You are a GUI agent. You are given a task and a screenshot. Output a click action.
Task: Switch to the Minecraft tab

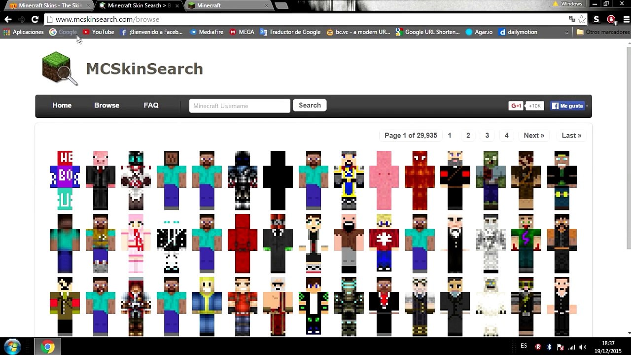click(x=227, y=5)
